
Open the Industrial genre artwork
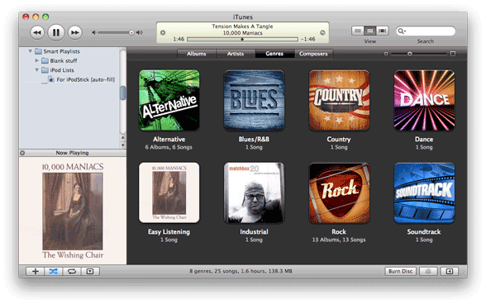coord(255,192)
